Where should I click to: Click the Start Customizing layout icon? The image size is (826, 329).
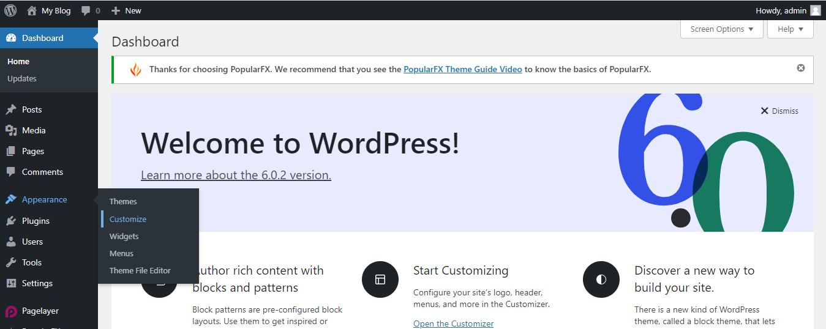point(380,279)
